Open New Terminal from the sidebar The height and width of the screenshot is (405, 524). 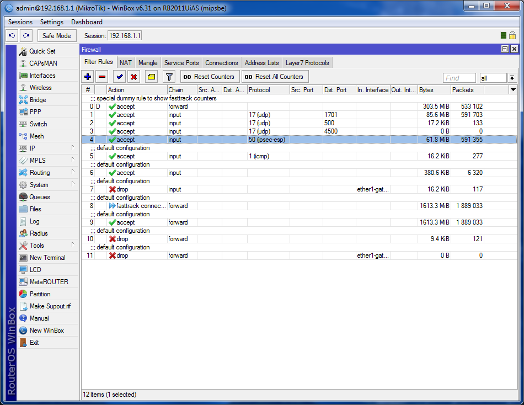coord(47,258)
